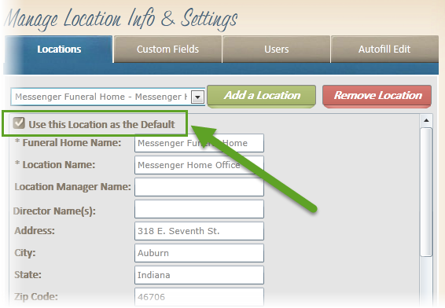Click the Funeral Home Name label
This screenshot has width=445, height=308.
click(72, 143)
